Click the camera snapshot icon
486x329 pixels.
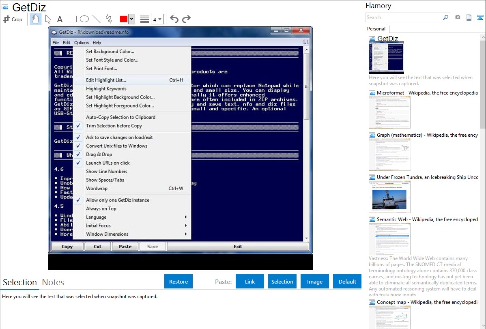(x=458, y=17)
